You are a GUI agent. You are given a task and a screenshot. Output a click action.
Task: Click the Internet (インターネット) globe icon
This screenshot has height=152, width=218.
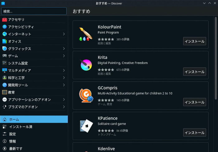coord(4,34)
